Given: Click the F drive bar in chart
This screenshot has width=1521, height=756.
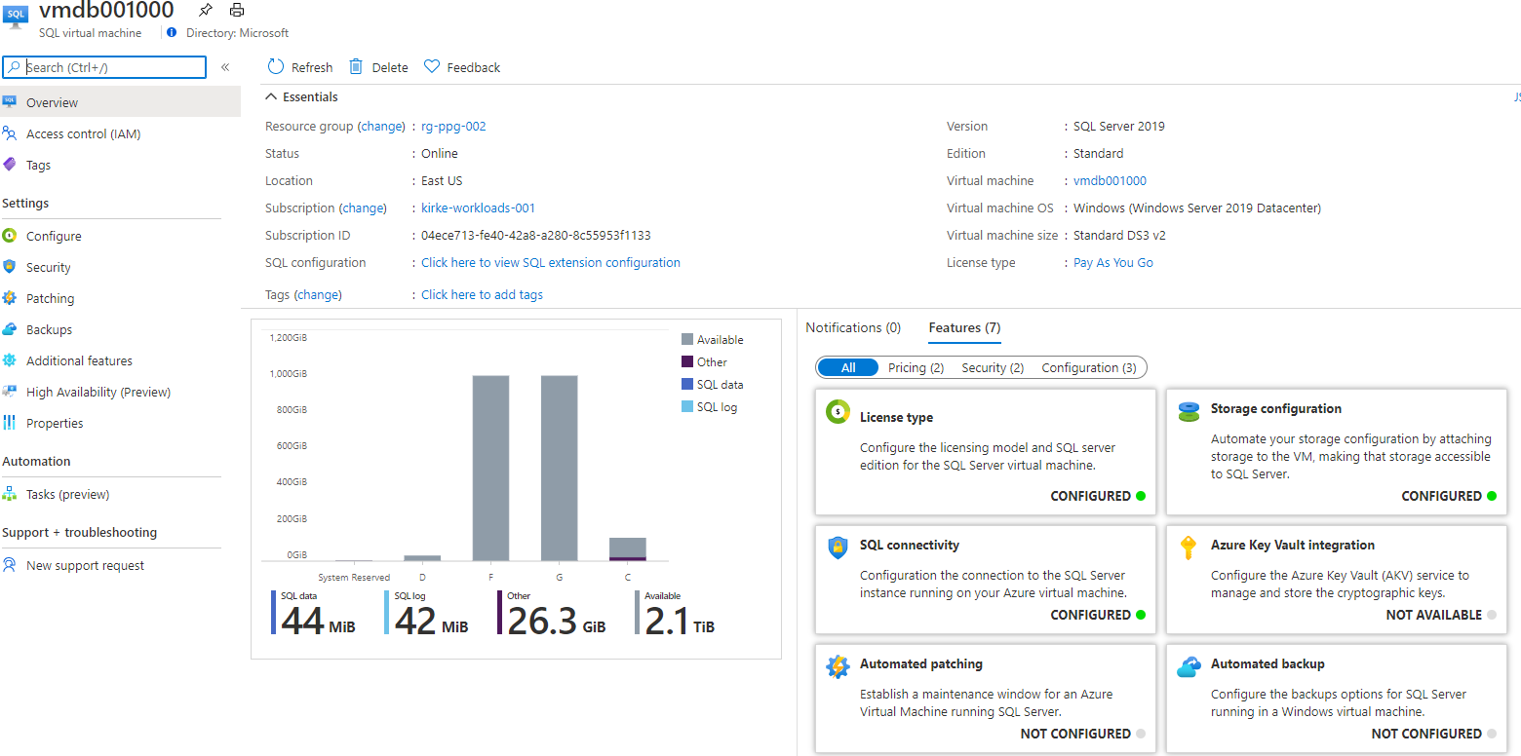Looking at the screenshot, I should point(490,469).
